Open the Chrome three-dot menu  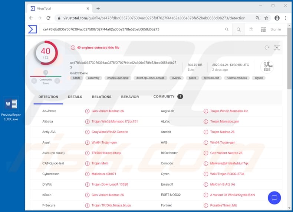pyautogui.click(x=286, y=18)
